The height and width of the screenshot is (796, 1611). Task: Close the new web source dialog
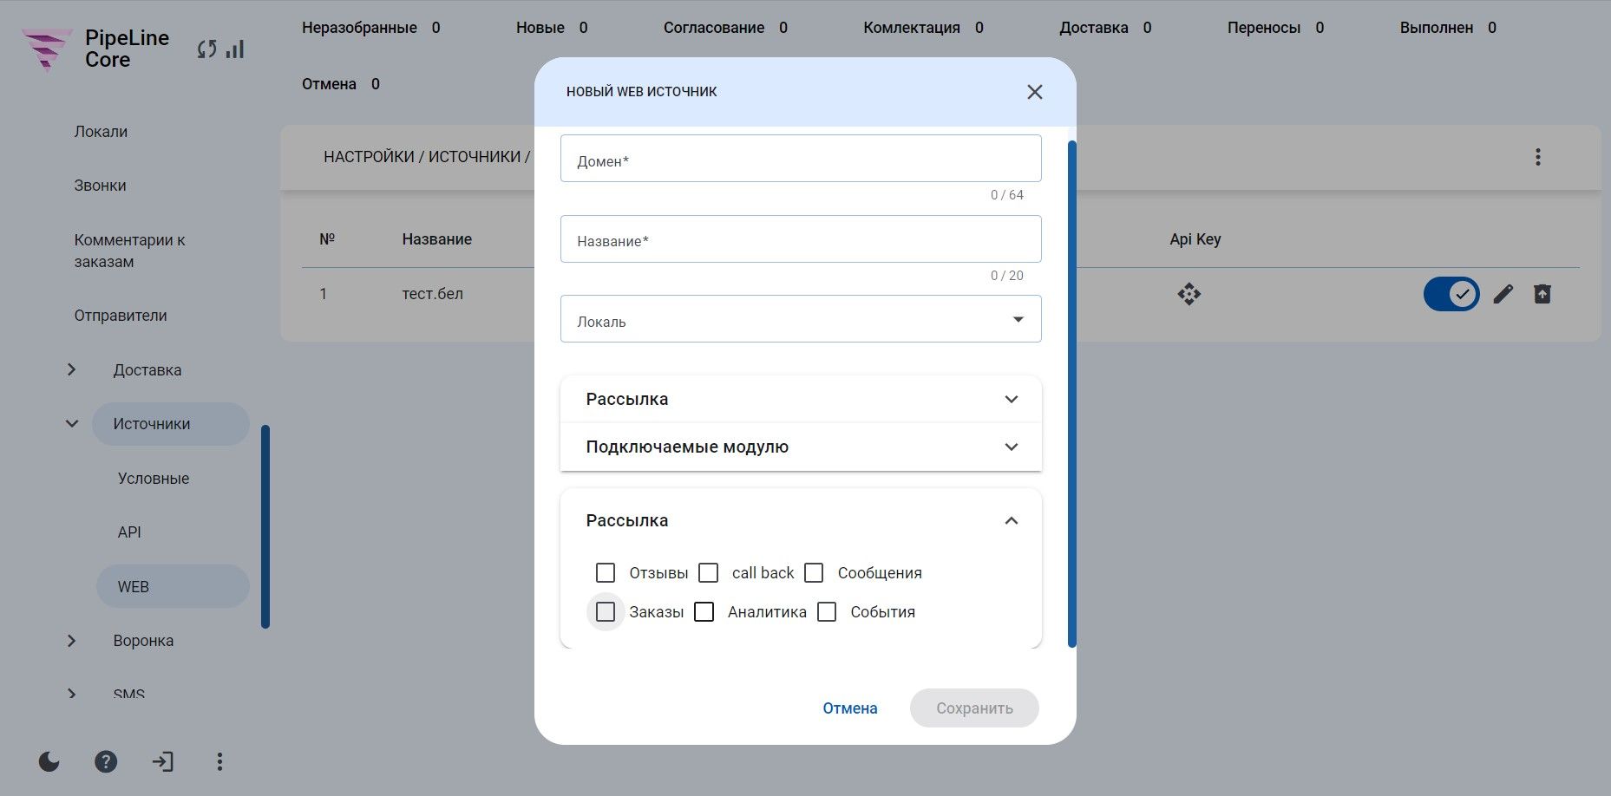(1034, 92)
